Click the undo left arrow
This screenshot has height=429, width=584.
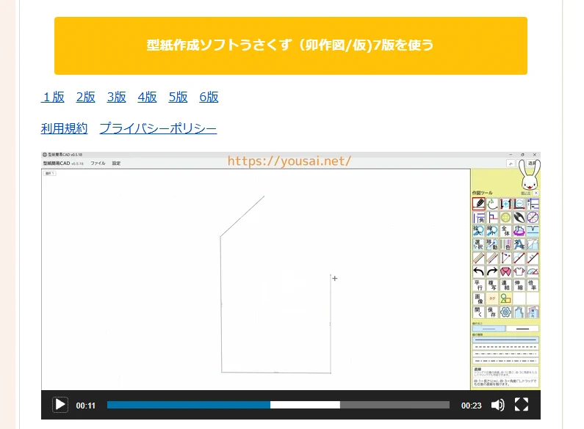479,272
